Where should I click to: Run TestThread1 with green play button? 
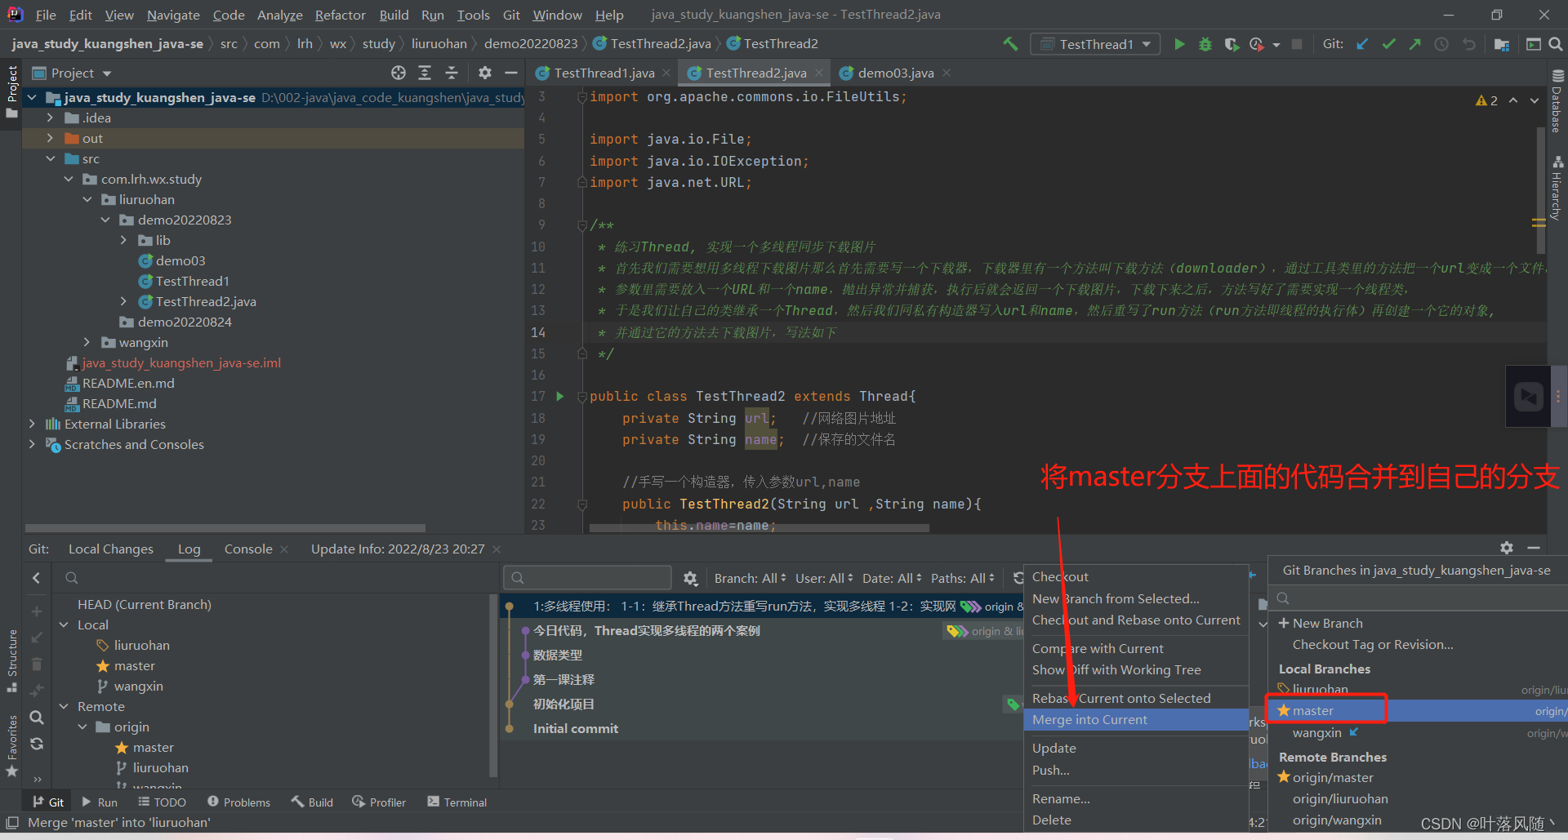(x=1179, y=44)
